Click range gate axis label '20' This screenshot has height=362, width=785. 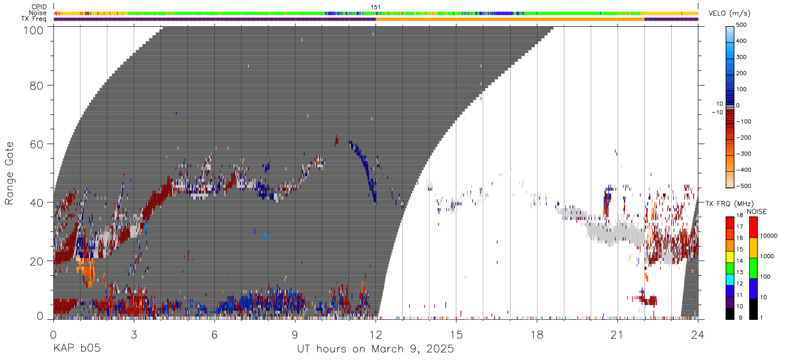tap(38, 260)
